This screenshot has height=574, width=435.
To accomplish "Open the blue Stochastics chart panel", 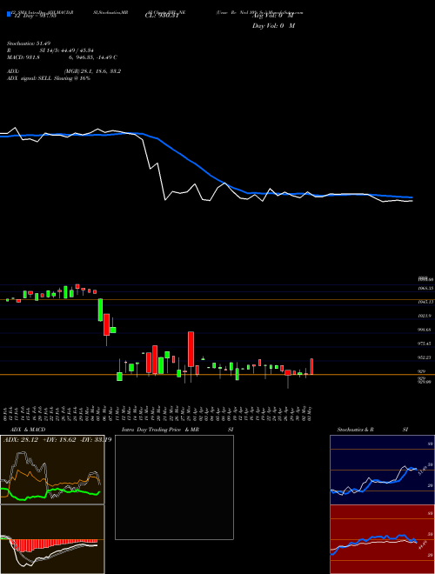I will coord(382,470).
